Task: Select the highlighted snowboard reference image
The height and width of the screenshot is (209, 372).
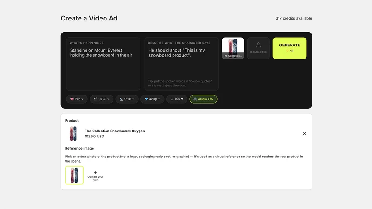Action: tap(74, 175)
